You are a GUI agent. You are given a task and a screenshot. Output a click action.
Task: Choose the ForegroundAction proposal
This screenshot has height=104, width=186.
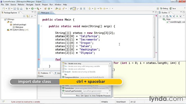[x=85, y=77]
